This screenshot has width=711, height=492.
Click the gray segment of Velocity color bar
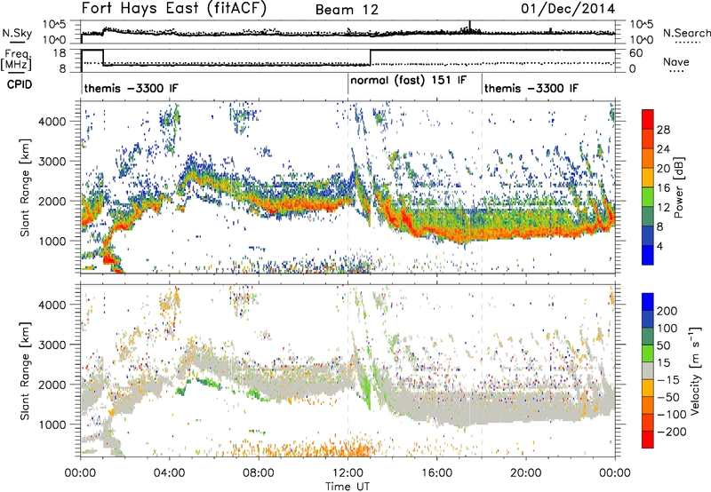point(648,370)
